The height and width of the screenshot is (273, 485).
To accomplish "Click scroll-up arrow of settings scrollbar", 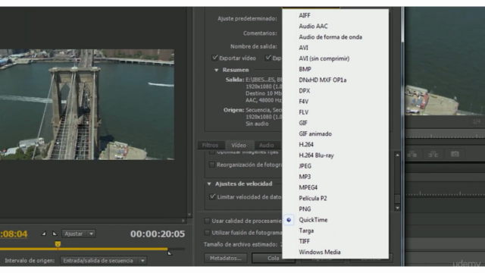I will point(397,155).
